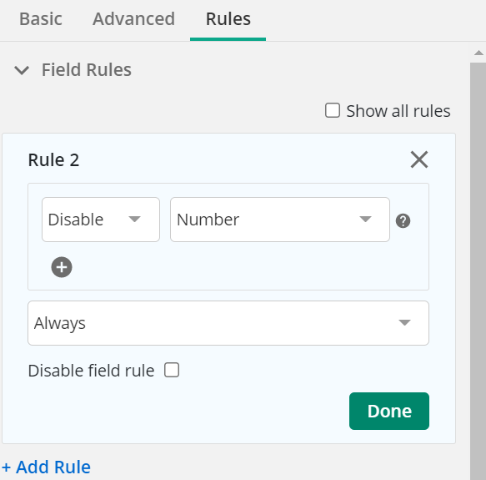Collapse the Field Rules chevron
The image size is (486, 480).
pyautogui.click(x=22, y=70)
